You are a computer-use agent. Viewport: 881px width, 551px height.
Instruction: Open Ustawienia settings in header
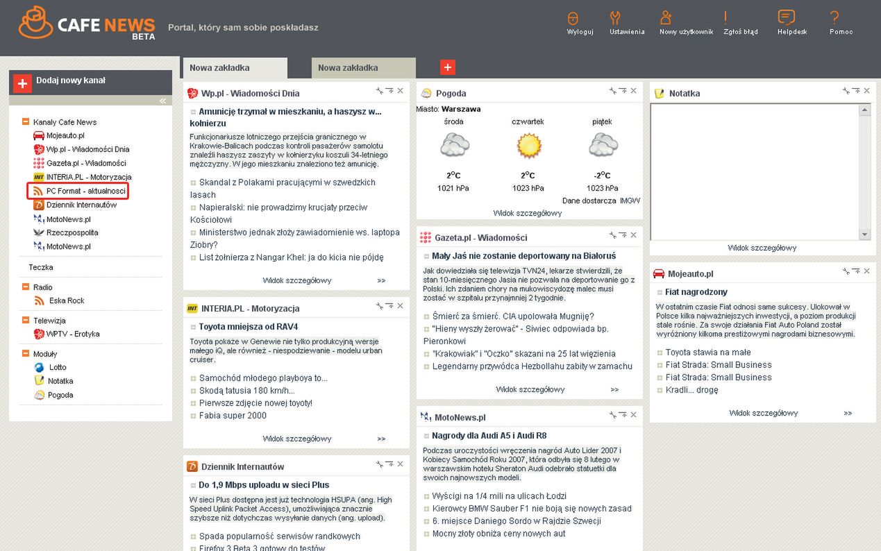(615, 18)
